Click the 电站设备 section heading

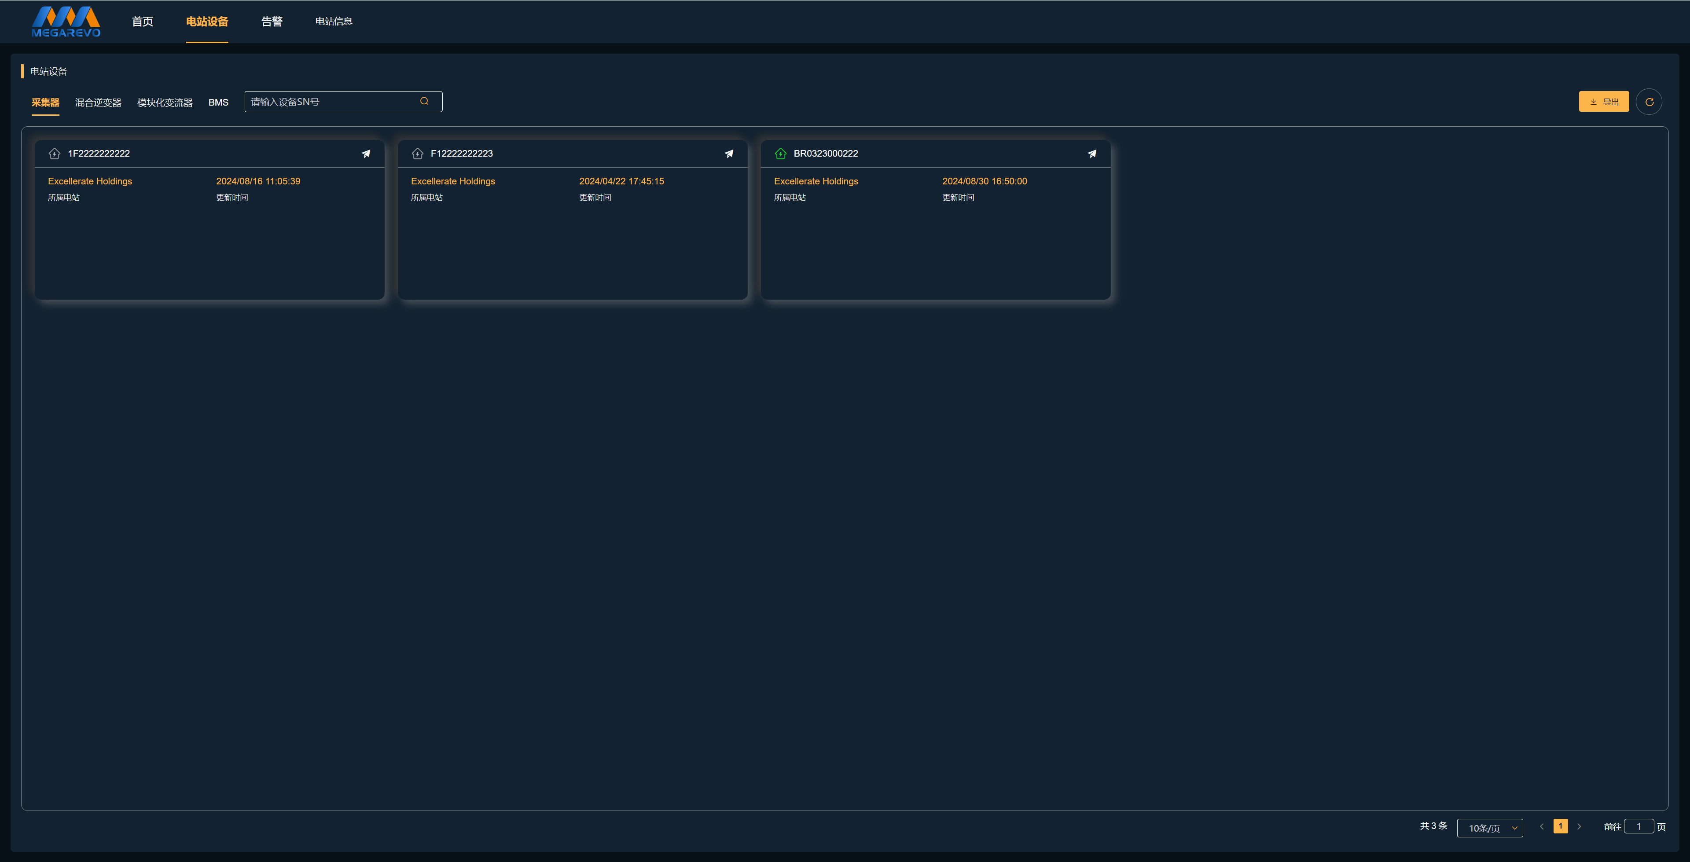click(x=48, y=72)
